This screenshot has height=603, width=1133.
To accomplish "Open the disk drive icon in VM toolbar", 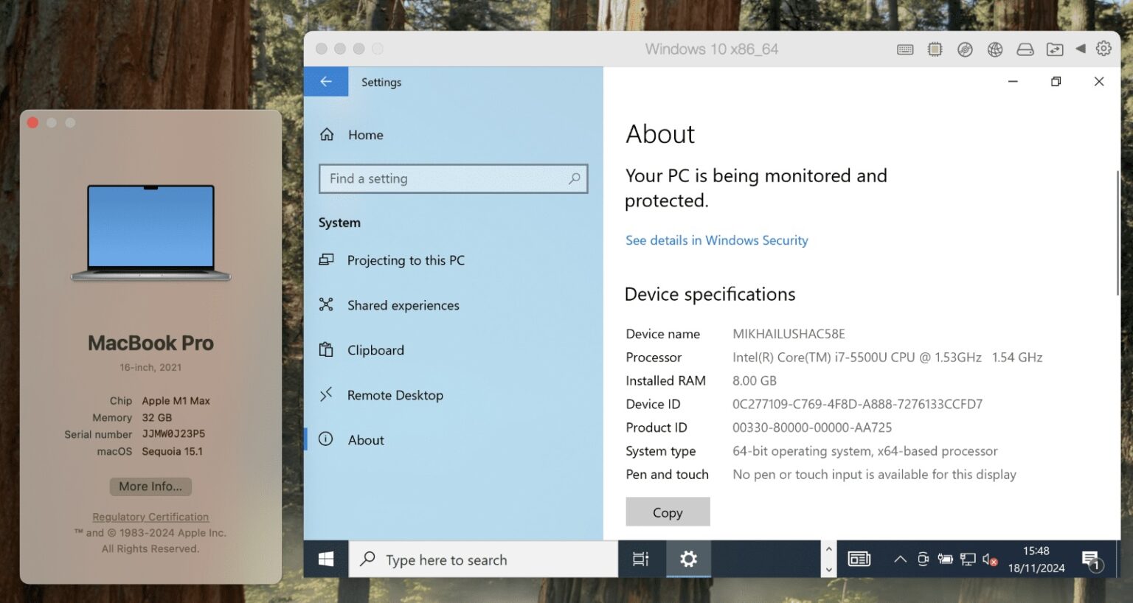I will click(1025, 49).
